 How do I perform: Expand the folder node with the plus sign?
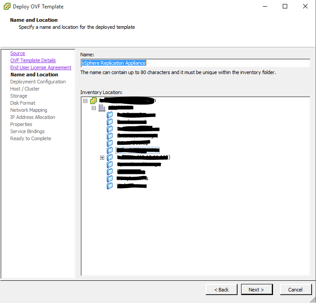click(102, 158)
